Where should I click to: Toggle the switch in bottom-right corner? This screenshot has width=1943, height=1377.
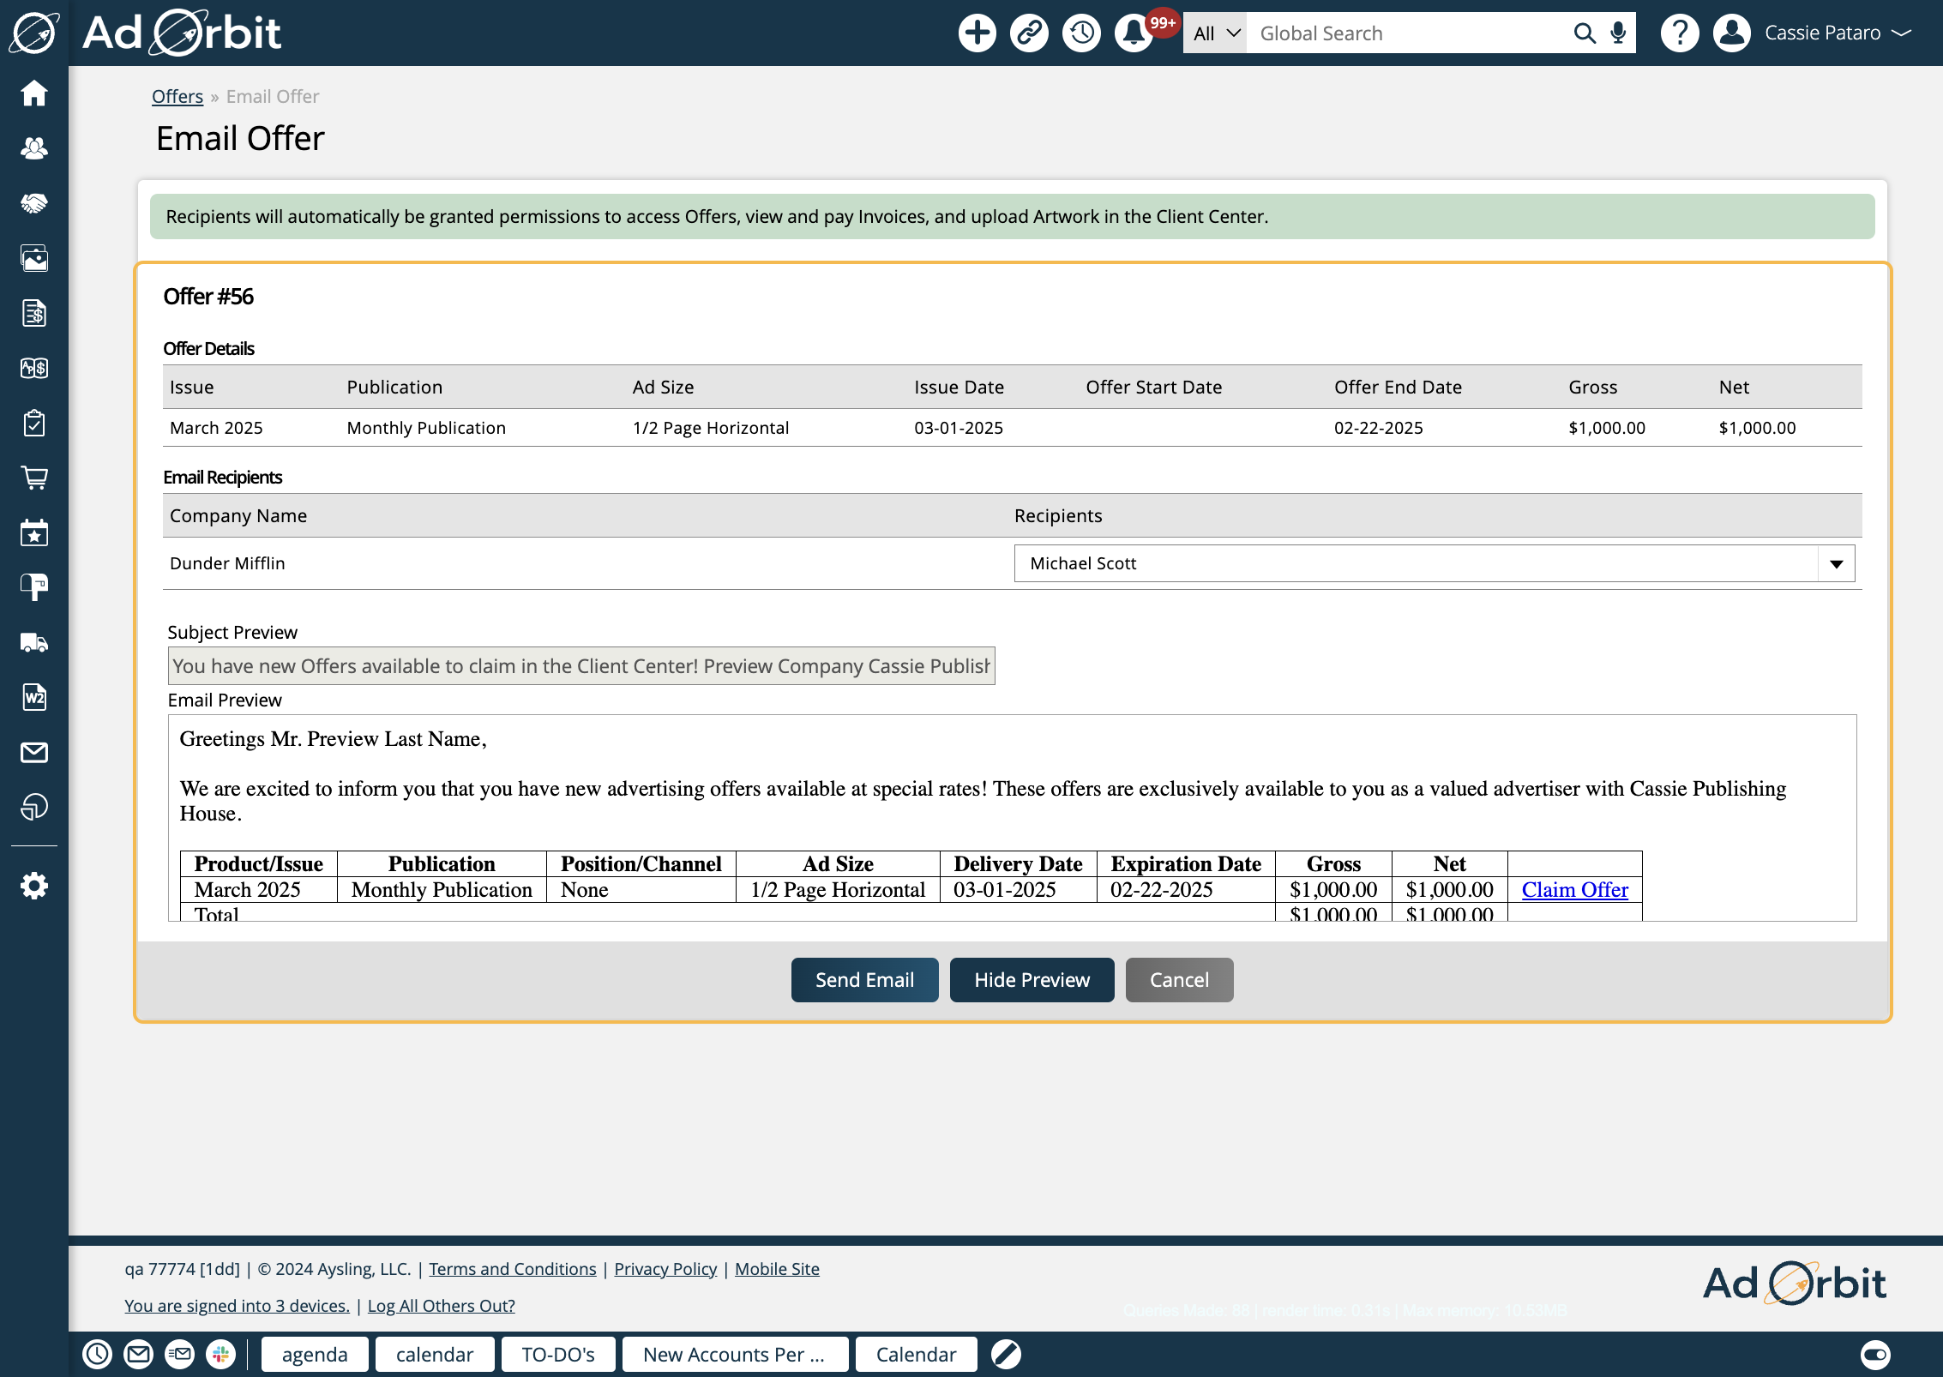point(1874,1355)
